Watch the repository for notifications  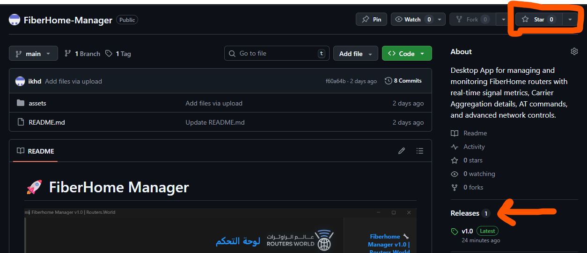pyautogui.click(x=412, y=19)
